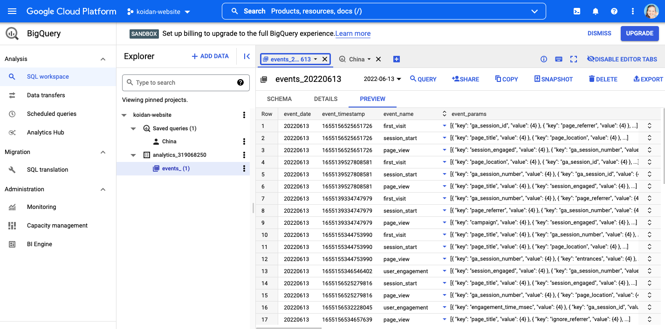Select China saved query in tree

169,141
